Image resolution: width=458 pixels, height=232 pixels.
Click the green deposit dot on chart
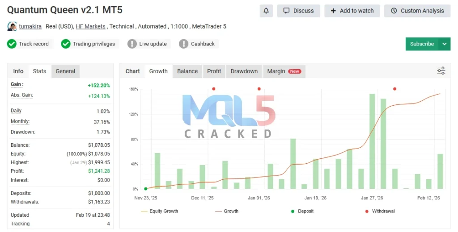(146, 189)
